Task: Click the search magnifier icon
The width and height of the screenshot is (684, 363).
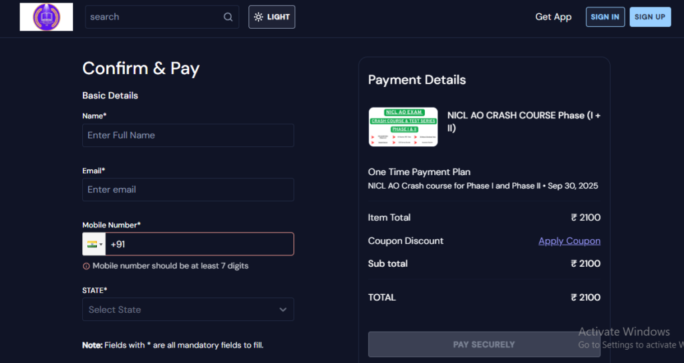Action: [x=228, y=17]
